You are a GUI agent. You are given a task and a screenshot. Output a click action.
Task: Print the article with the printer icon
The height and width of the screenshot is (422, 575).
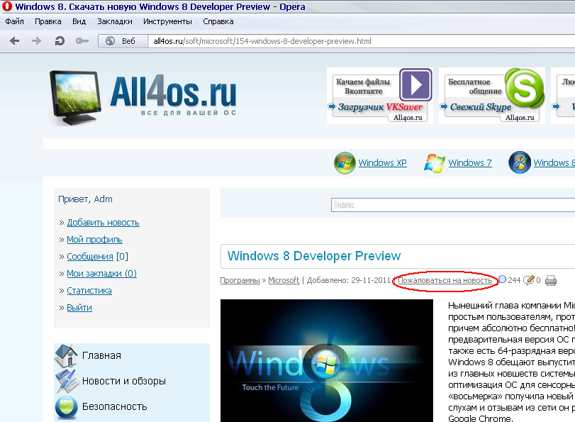point(551,281)
